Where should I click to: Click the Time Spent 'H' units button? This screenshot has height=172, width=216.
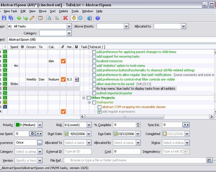click(39, 133)
